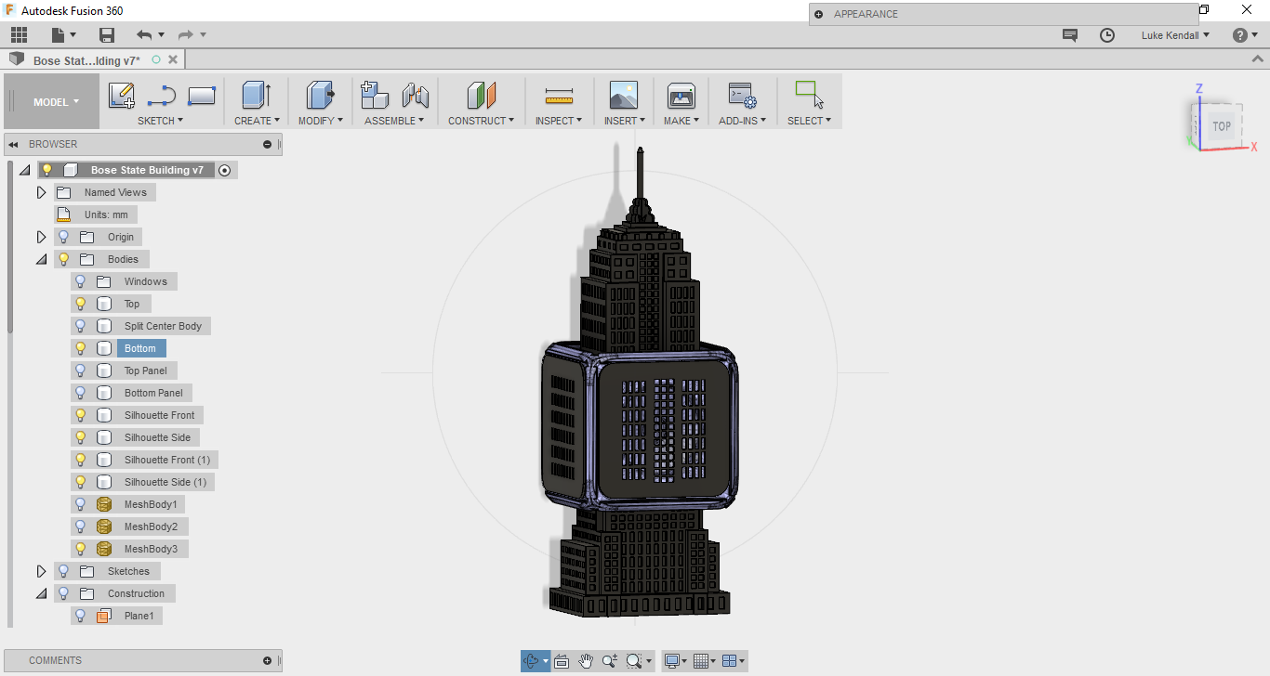Redo the last action
The image size is (1270, 676).
click(x=185, y=35)
